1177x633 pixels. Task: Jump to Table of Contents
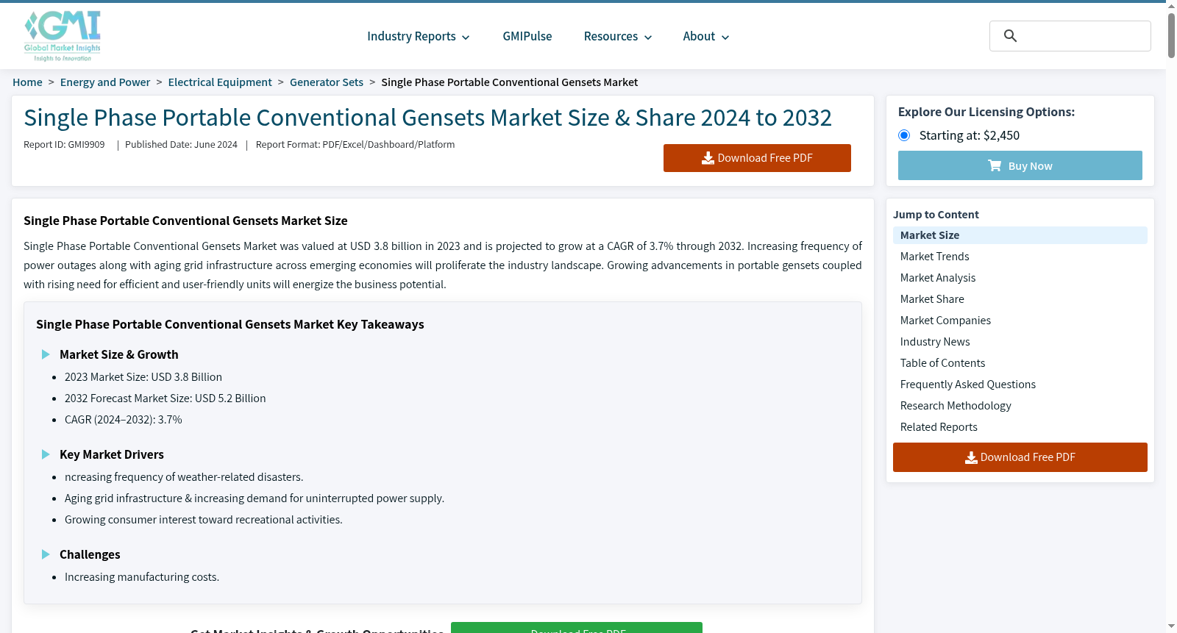pos(942,363)
